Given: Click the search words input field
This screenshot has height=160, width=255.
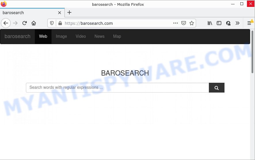Looking at the screenshot, I should click(x=117, y=88).
